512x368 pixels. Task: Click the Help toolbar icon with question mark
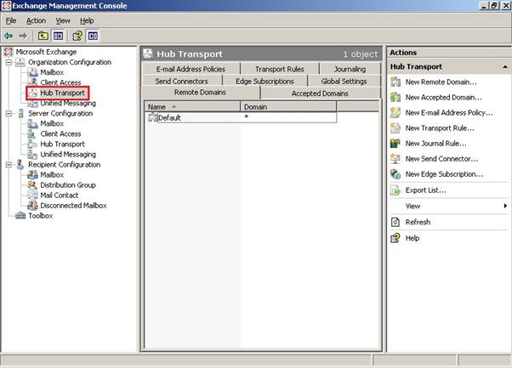(77, 36)
